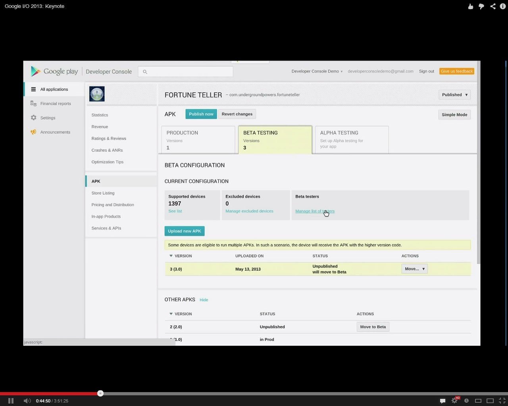This screenshot has width=508, height=406.
Task: Like the video with thumbs up icon
Action: (x=471, y=6)
